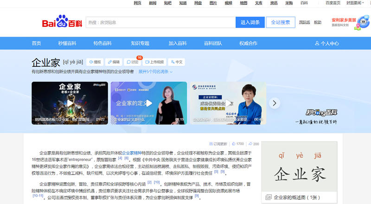Click the 全站搜索 button

281,22
